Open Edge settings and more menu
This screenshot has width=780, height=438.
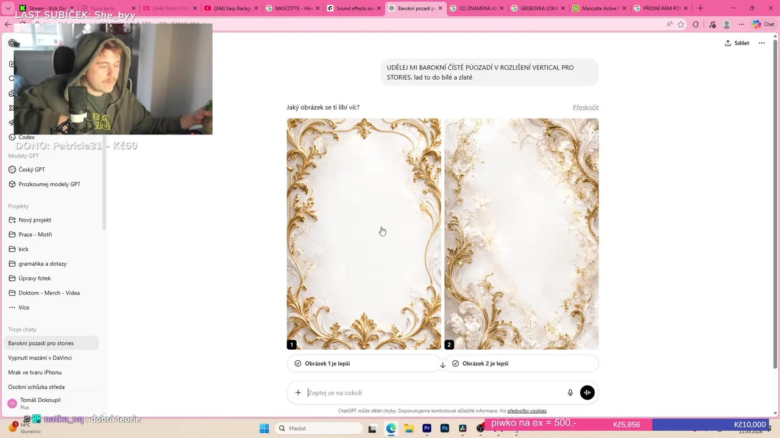(742, 24)
